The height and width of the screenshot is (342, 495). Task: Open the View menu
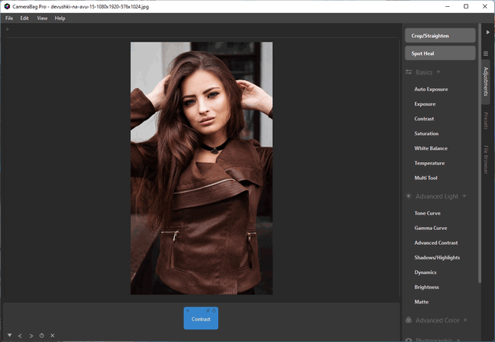(x=42, y=18)
